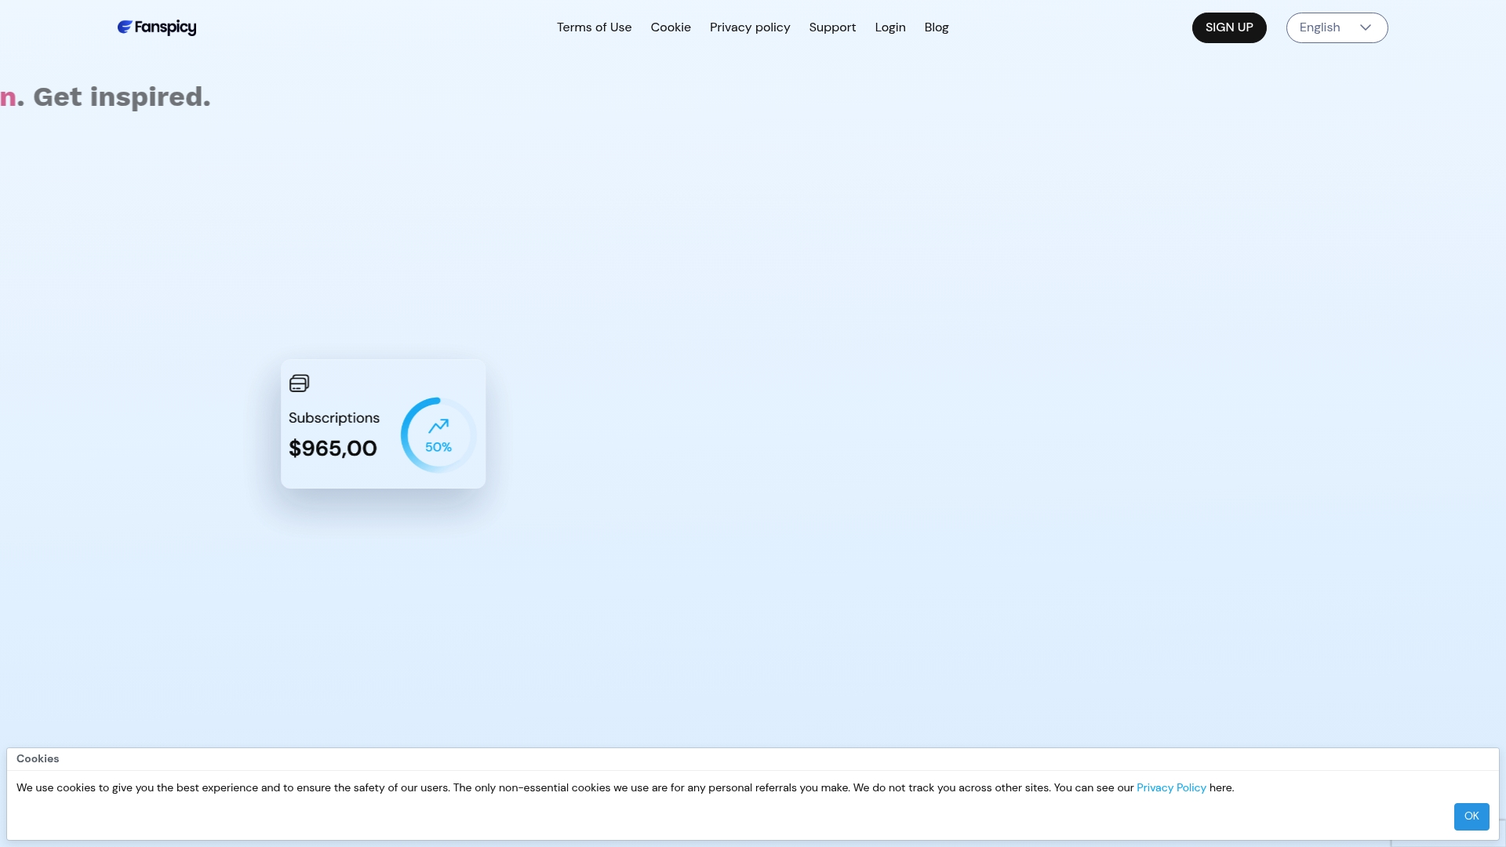Image resolution: width=1506 pixels, height=847 pixels.
Task: Click the chevron arrow in language selector
Action: 1366,27
